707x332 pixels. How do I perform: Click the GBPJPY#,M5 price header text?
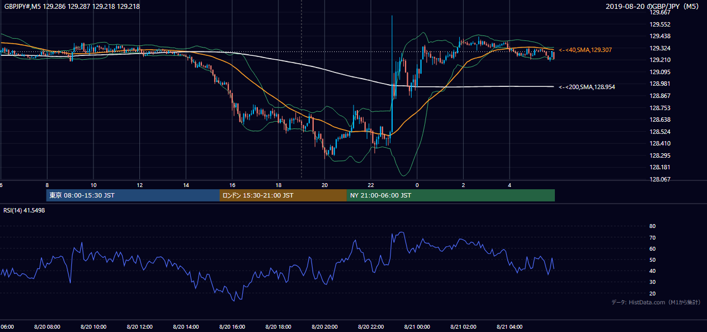(x=72, y=7)
